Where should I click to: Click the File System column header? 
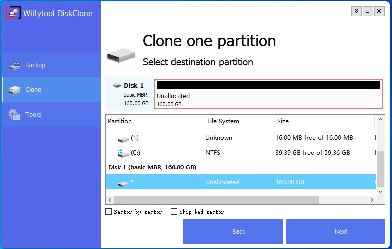coord(240,121)
